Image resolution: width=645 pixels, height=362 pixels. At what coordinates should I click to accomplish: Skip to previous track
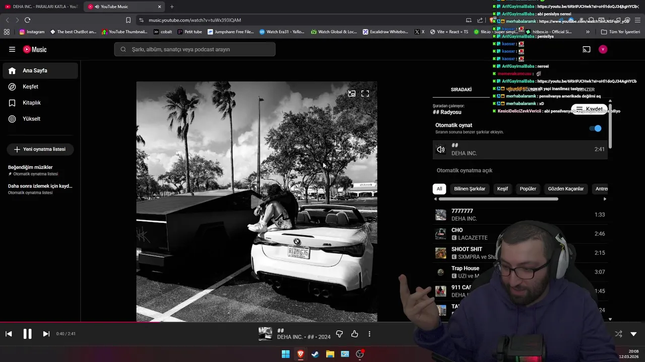(9, 334)
